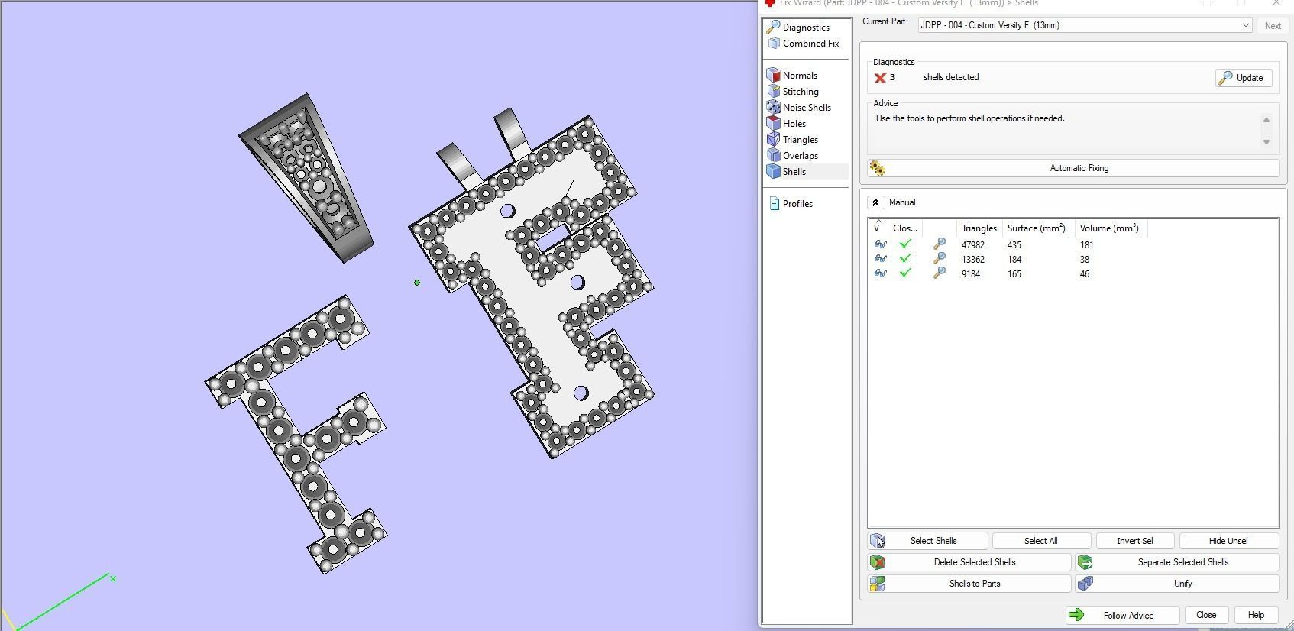Convert Shells to Parts
Viewport: 1294px width, 631px height.
click(969, 584)
